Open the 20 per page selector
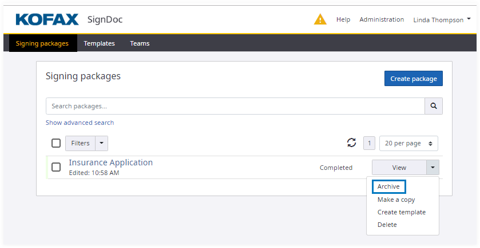 (409, 143)
